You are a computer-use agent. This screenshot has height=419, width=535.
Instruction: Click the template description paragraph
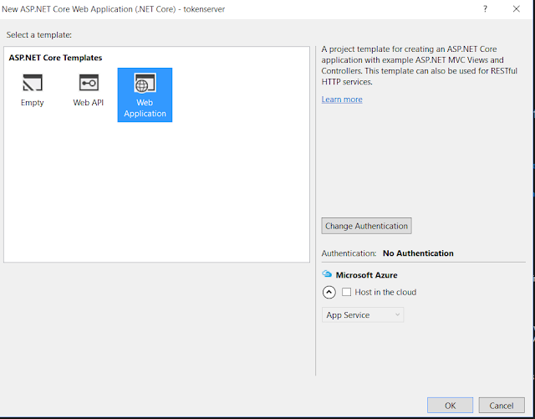pyautogui.click(x=420, y=65)
